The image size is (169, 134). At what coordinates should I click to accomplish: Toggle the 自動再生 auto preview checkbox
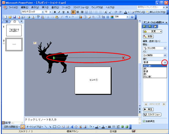coord(144,121)
